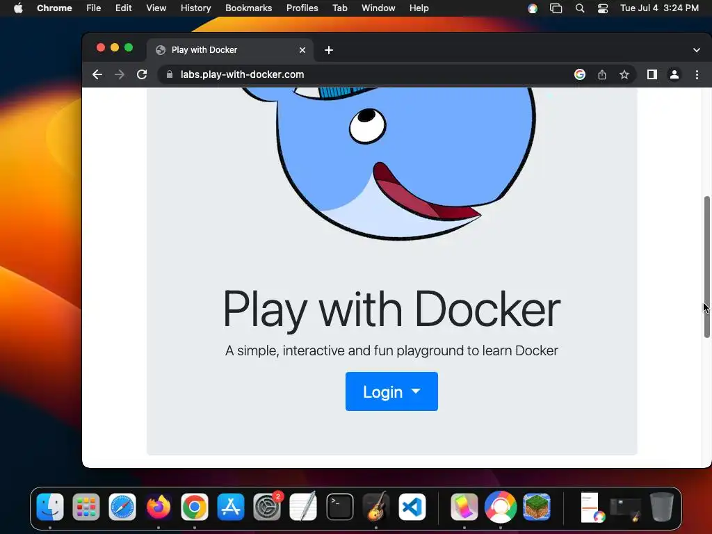Screen dimensions: 712x534
Task: Open the Chrome profile avatar
Action: pos(674,74)
